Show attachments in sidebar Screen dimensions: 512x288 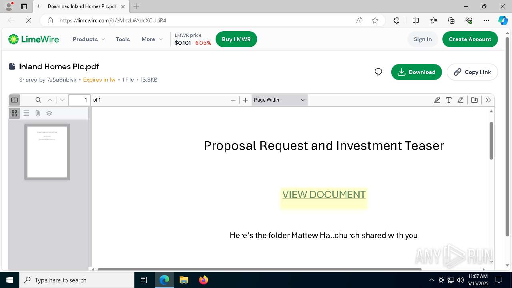(38, 113)
